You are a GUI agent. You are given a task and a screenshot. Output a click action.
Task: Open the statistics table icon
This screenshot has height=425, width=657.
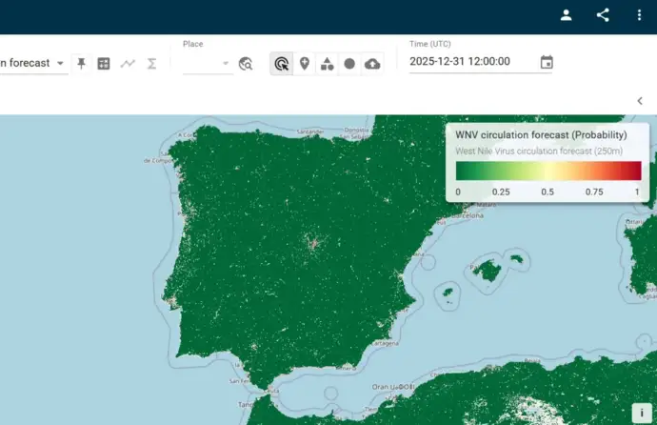(104, 64)
